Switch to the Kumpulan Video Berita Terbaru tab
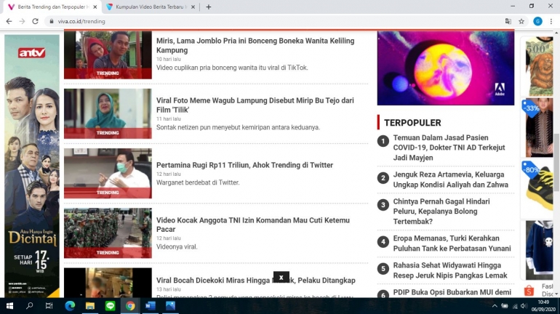The width and height of the screenshot is (560, 314). point(151,7)
